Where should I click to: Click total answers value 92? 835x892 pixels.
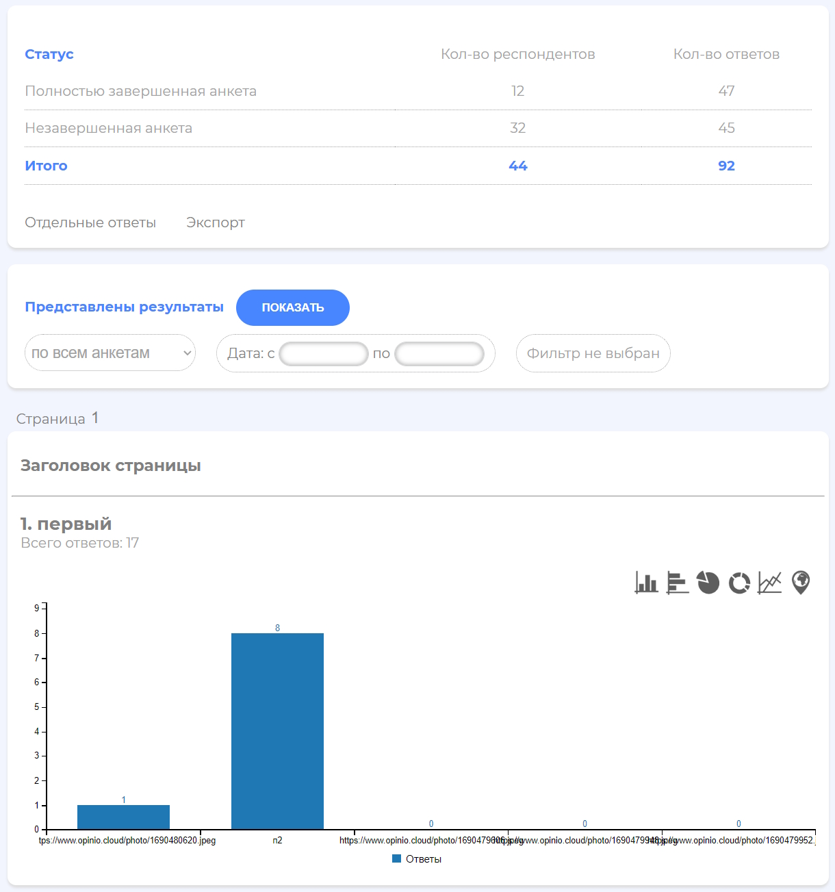pos(727,166)
